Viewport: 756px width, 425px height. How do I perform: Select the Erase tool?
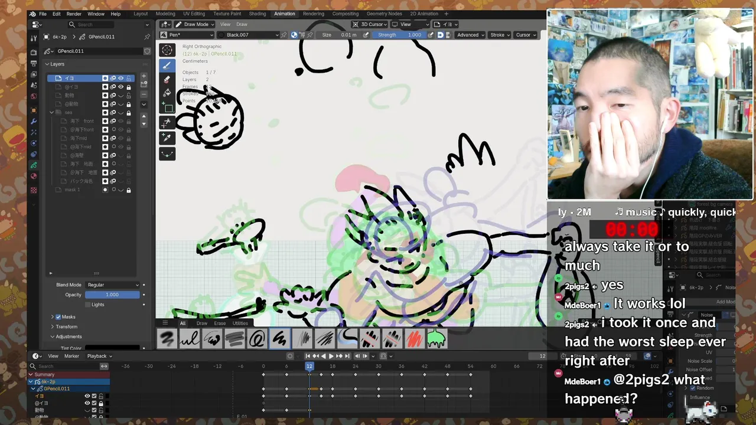coord(167,79)
